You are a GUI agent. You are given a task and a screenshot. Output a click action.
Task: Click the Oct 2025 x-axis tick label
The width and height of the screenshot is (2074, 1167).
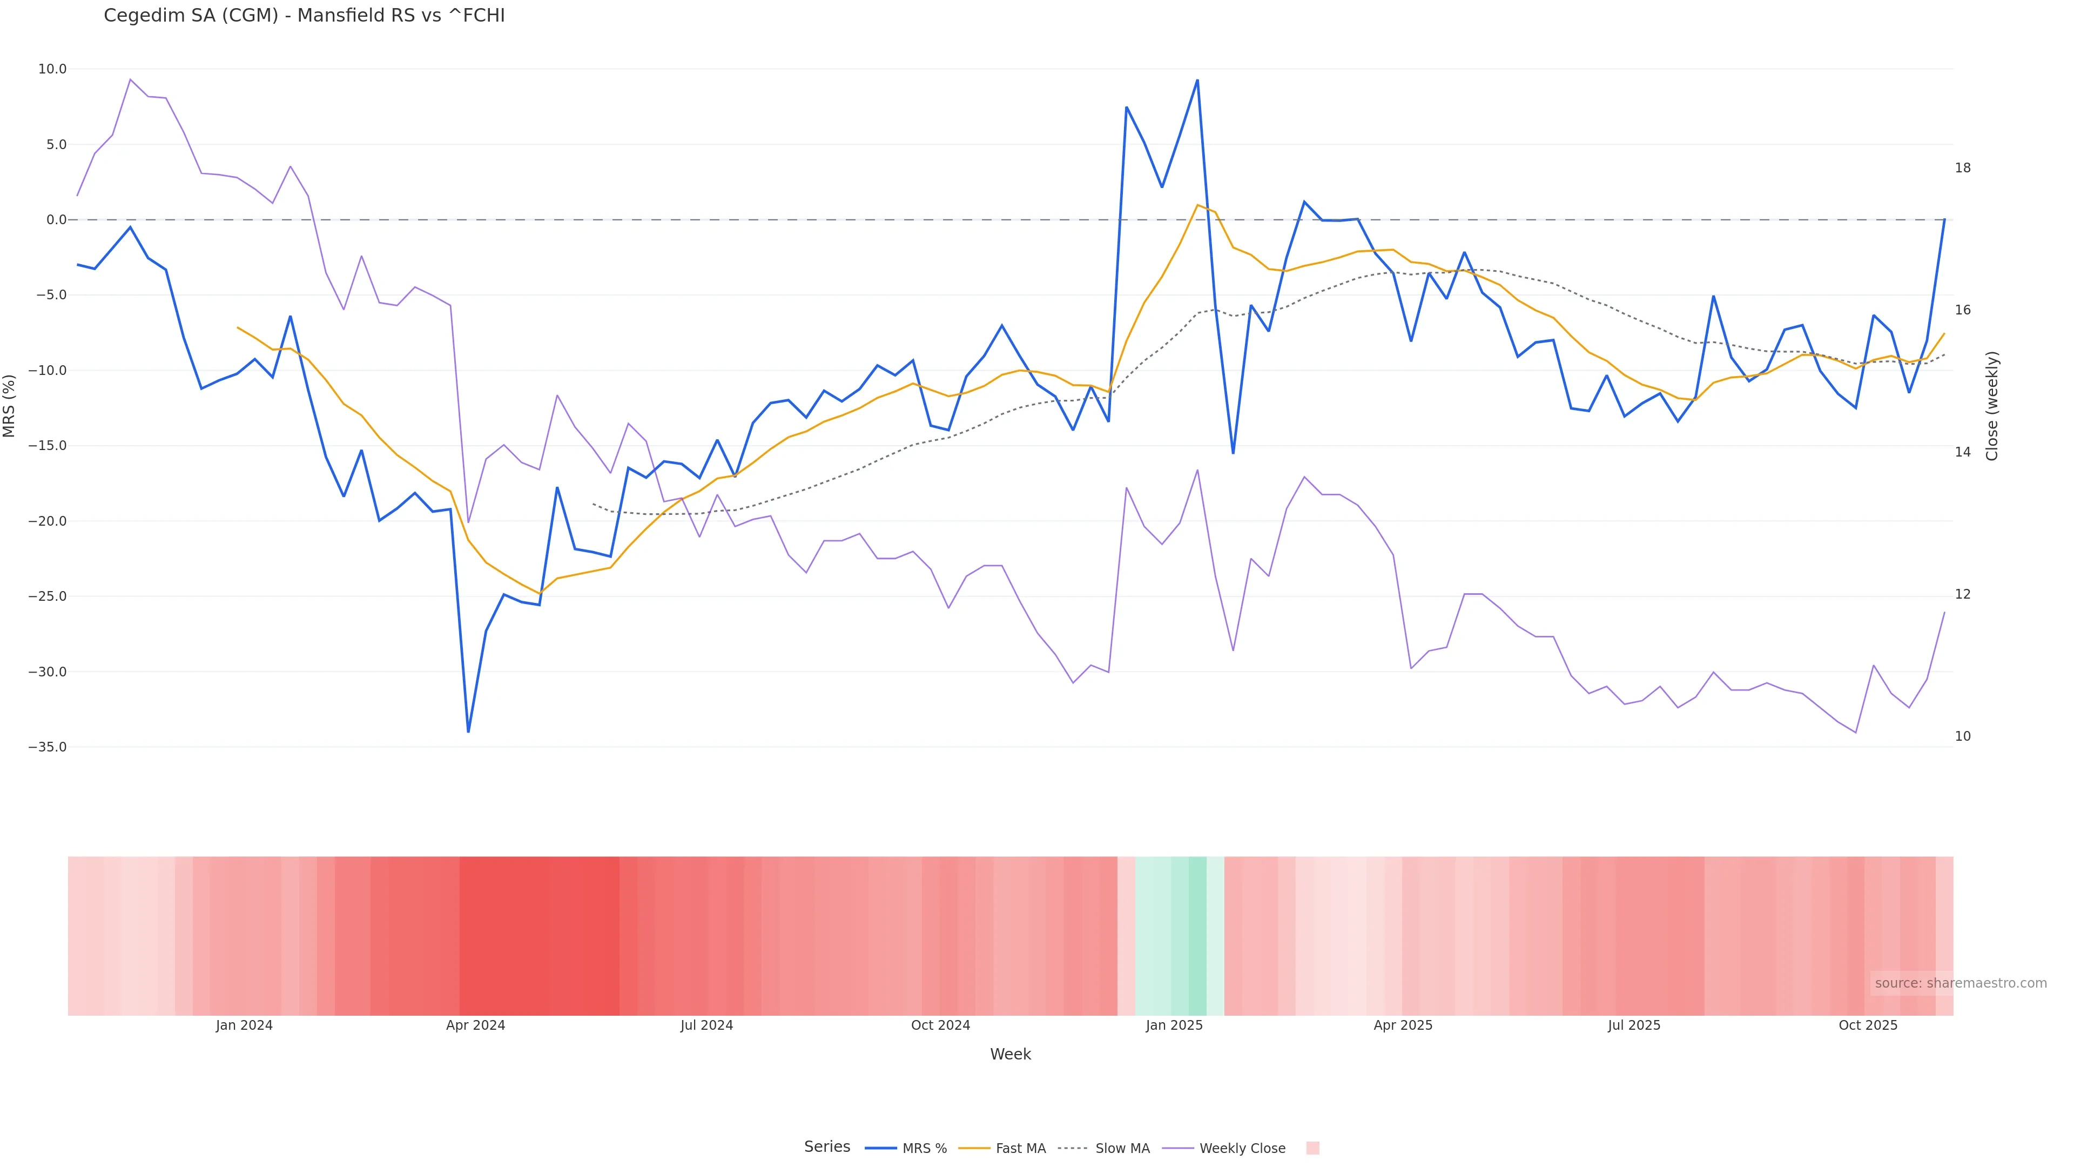click(x=1868, y=1025)
